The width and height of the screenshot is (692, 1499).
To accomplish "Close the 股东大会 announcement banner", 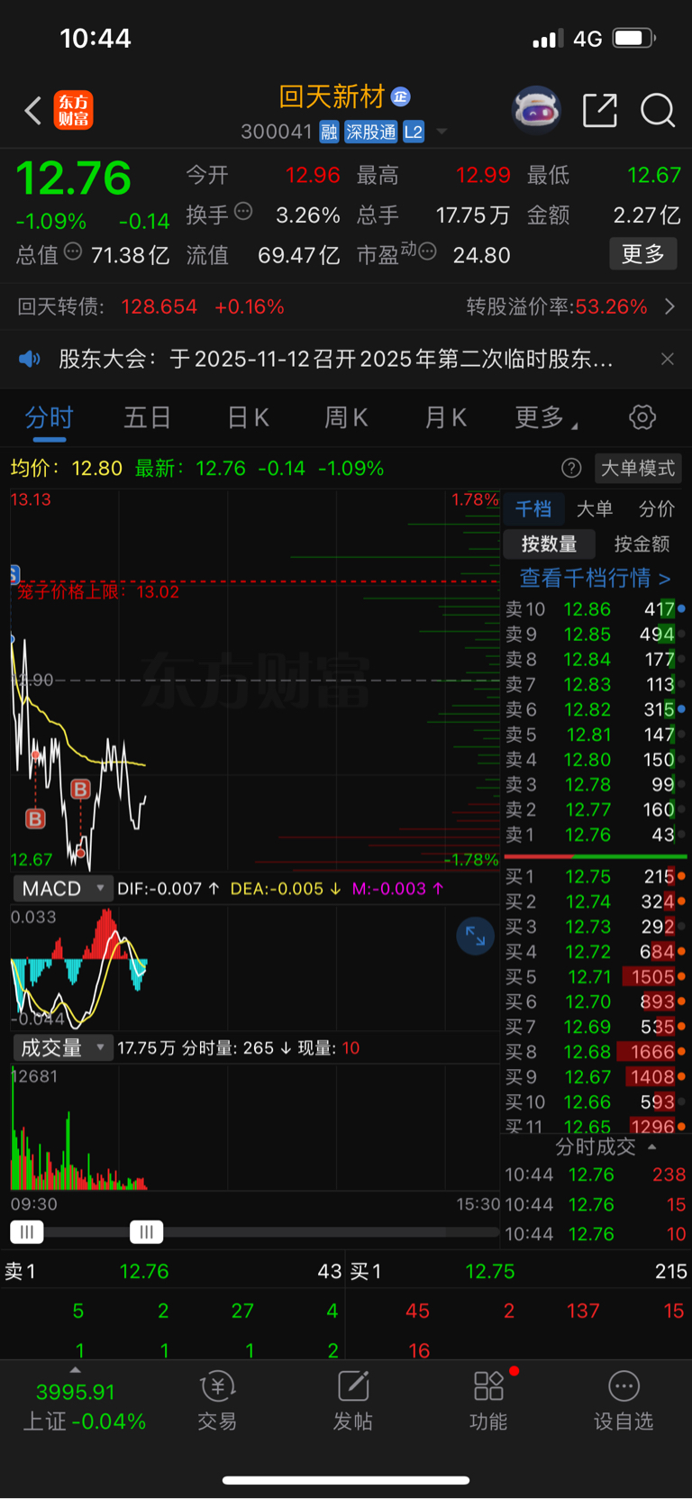I will click(667, 359).
